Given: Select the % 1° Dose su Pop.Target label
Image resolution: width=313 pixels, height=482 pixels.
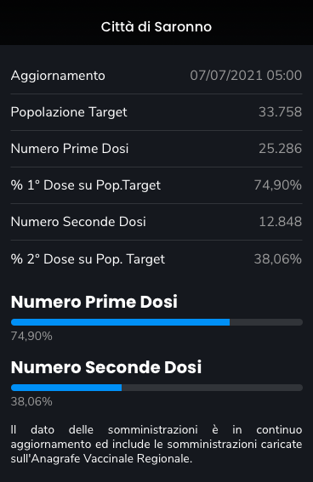Looking at the screenshot, I should tap(85, 185).
